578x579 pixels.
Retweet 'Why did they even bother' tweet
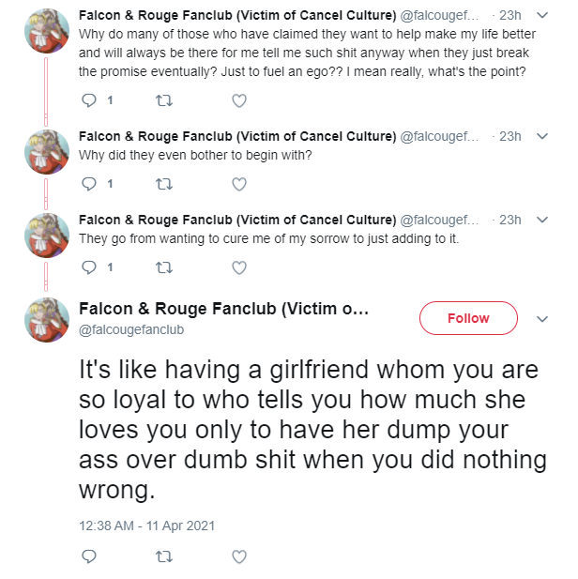click(x=164, y=184)
